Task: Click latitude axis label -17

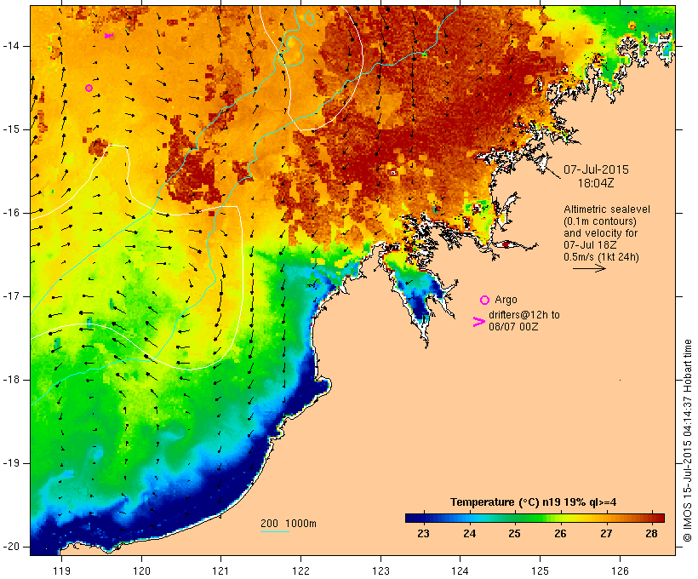Action: point(11,296)
